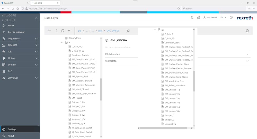Collapse the qx tree node
This screenshot has width=257, height=139.
tap(155, 30)
